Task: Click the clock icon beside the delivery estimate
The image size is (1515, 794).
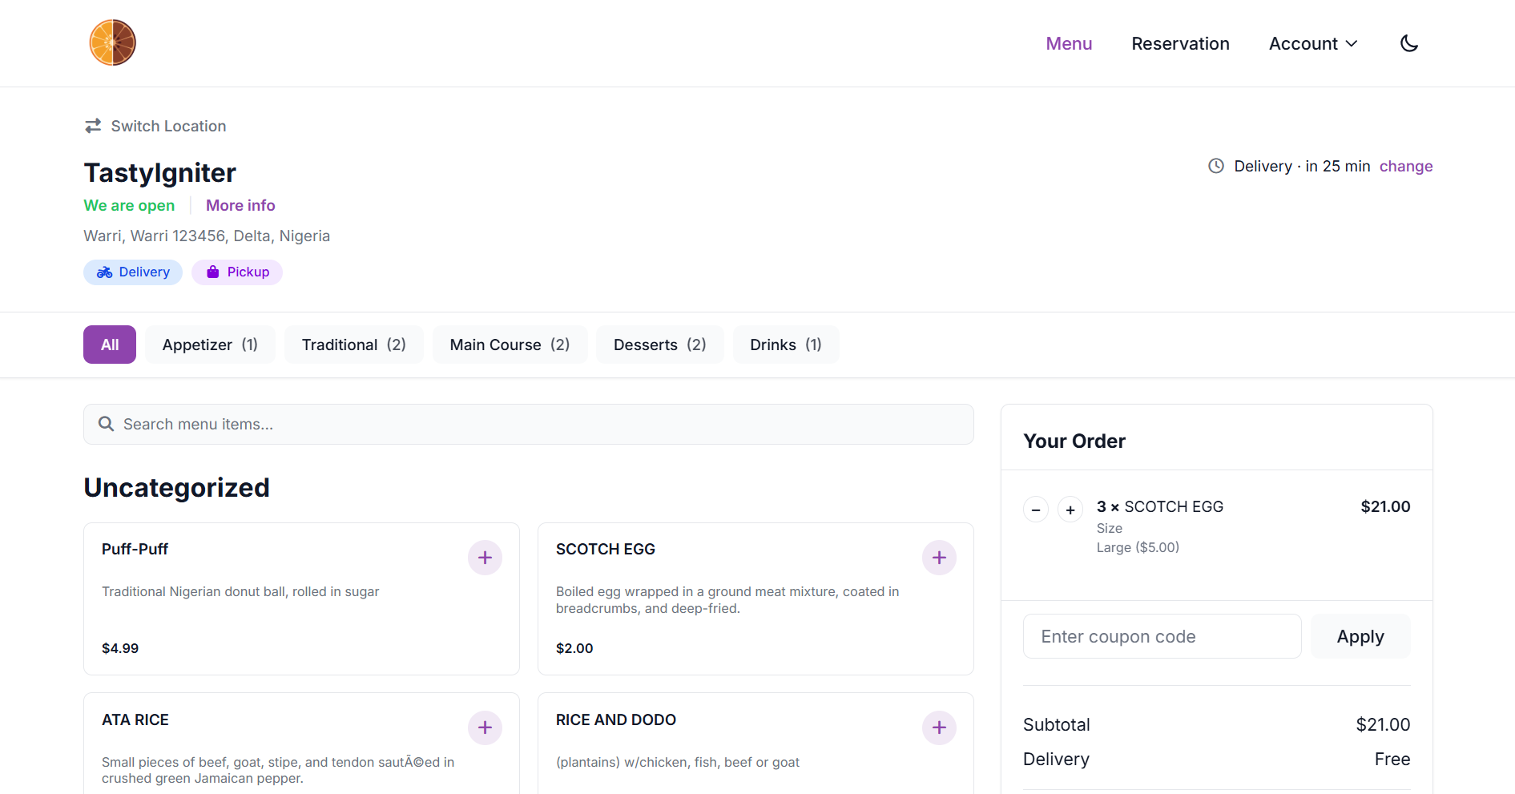Action: [1215, 166]
